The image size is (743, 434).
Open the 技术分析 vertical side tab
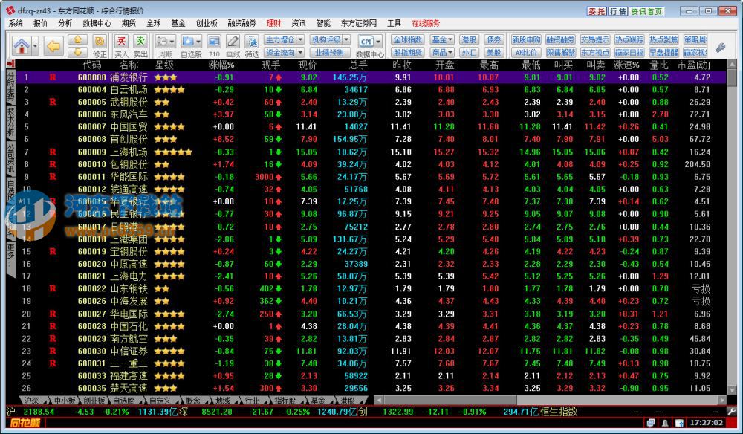point(10,123)
